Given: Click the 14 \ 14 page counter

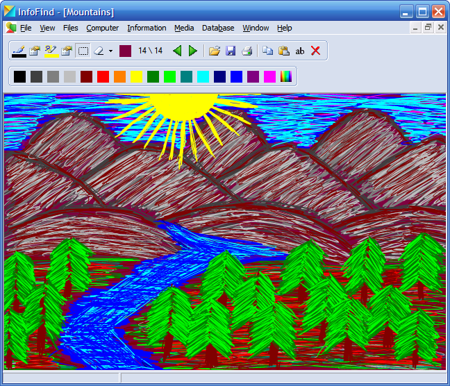Looking at the screenshot, I should tap(151, 51).
